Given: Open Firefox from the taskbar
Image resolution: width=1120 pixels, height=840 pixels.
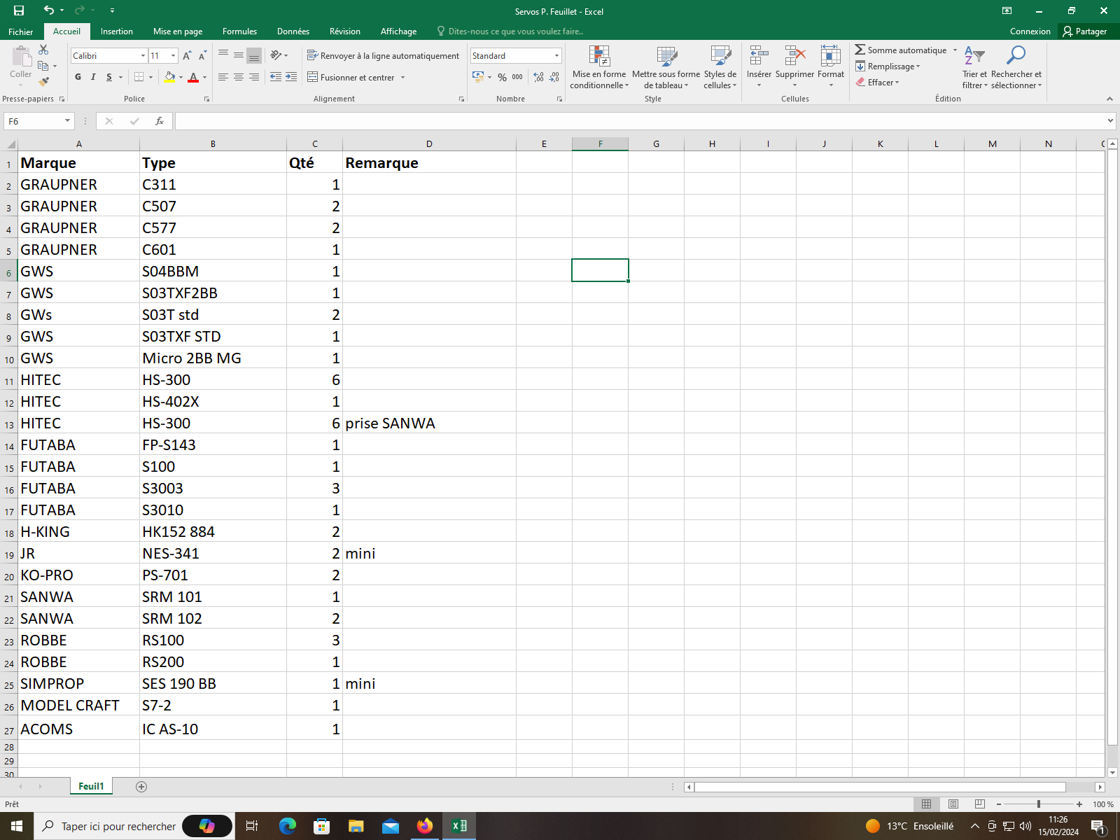Looking at the screenshot, I should 425,826.
